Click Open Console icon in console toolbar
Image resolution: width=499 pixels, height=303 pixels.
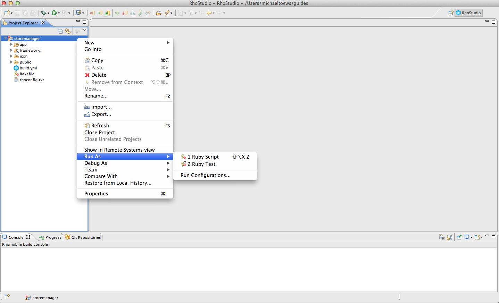pyautogui.click(x=477, y=237)
